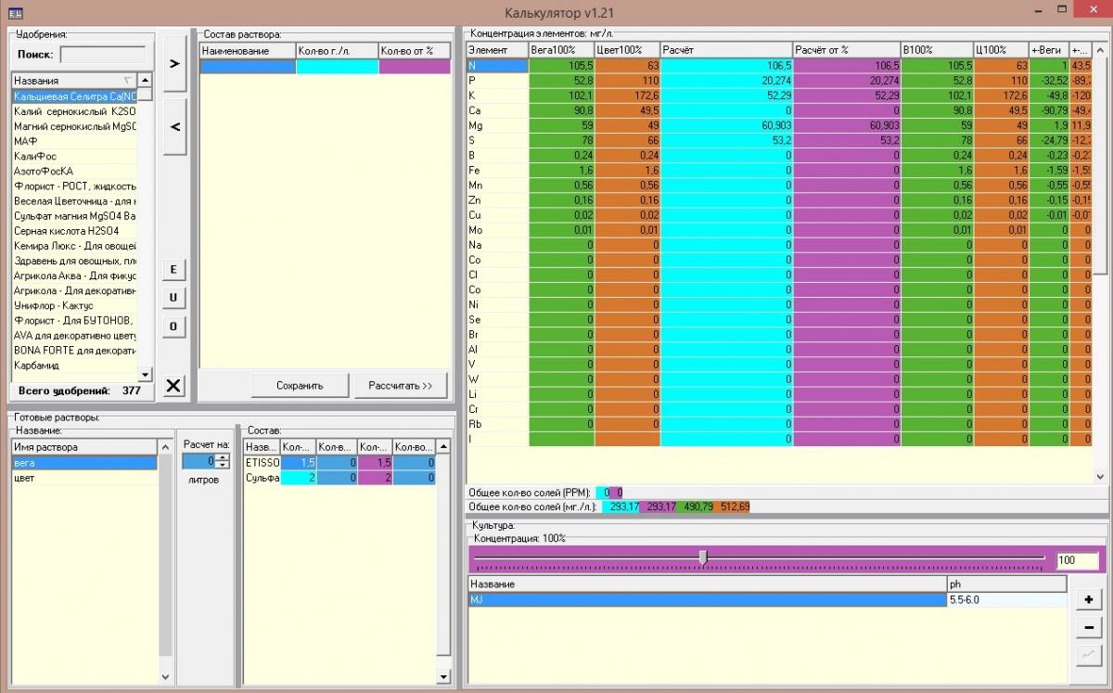Click the +-Веги column header
This screenshot has width=1113, height=693.
[x=1049, y=49]
